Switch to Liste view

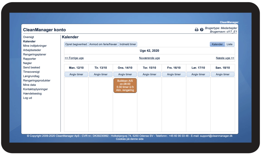(x=230, y=44)
